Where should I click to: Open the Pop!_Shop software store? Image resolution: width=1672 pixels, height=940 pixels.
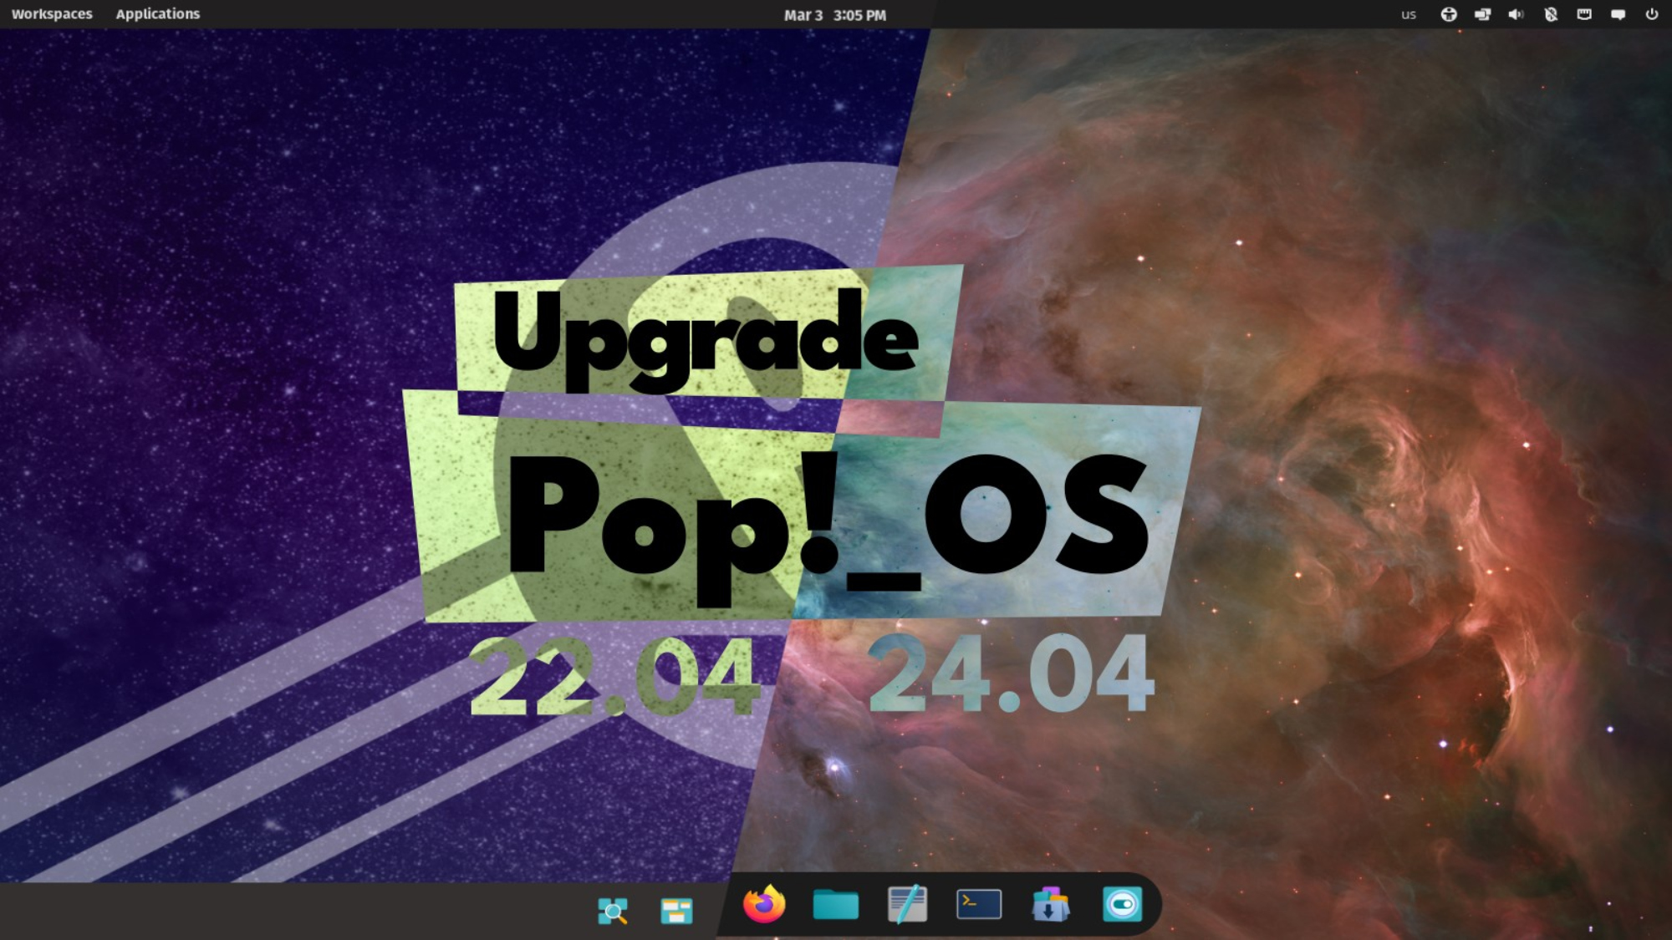1050,905
